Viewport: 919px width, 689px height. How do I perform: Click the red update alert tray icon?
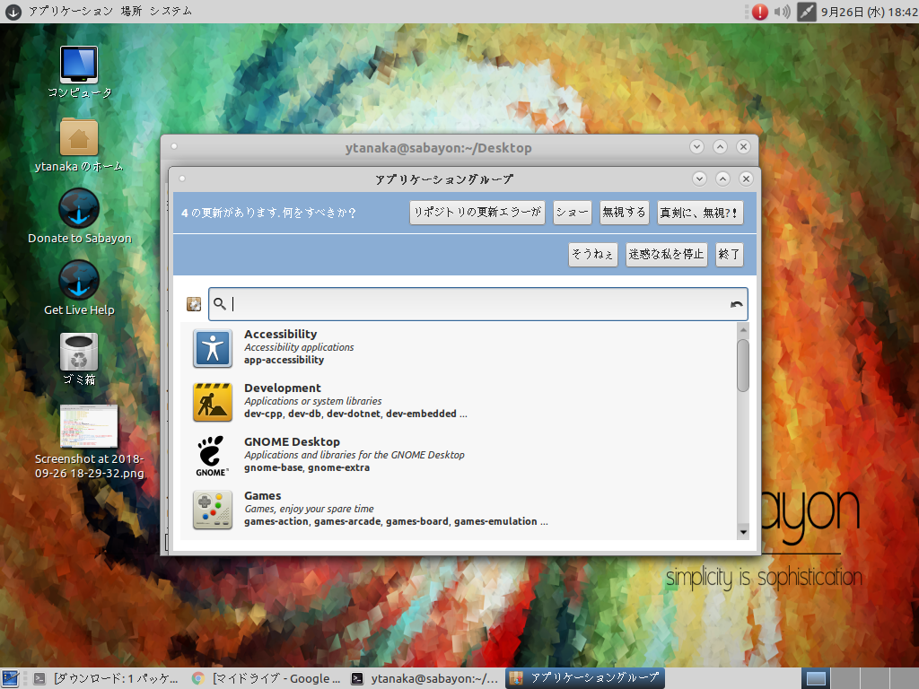coord(760,12)
